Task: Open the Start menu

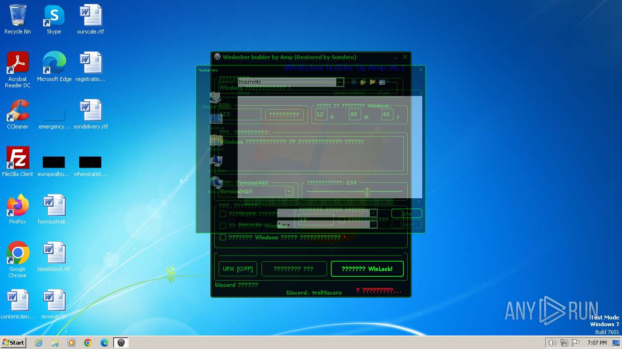Action: pyautogui.click(x=14, y=343)
